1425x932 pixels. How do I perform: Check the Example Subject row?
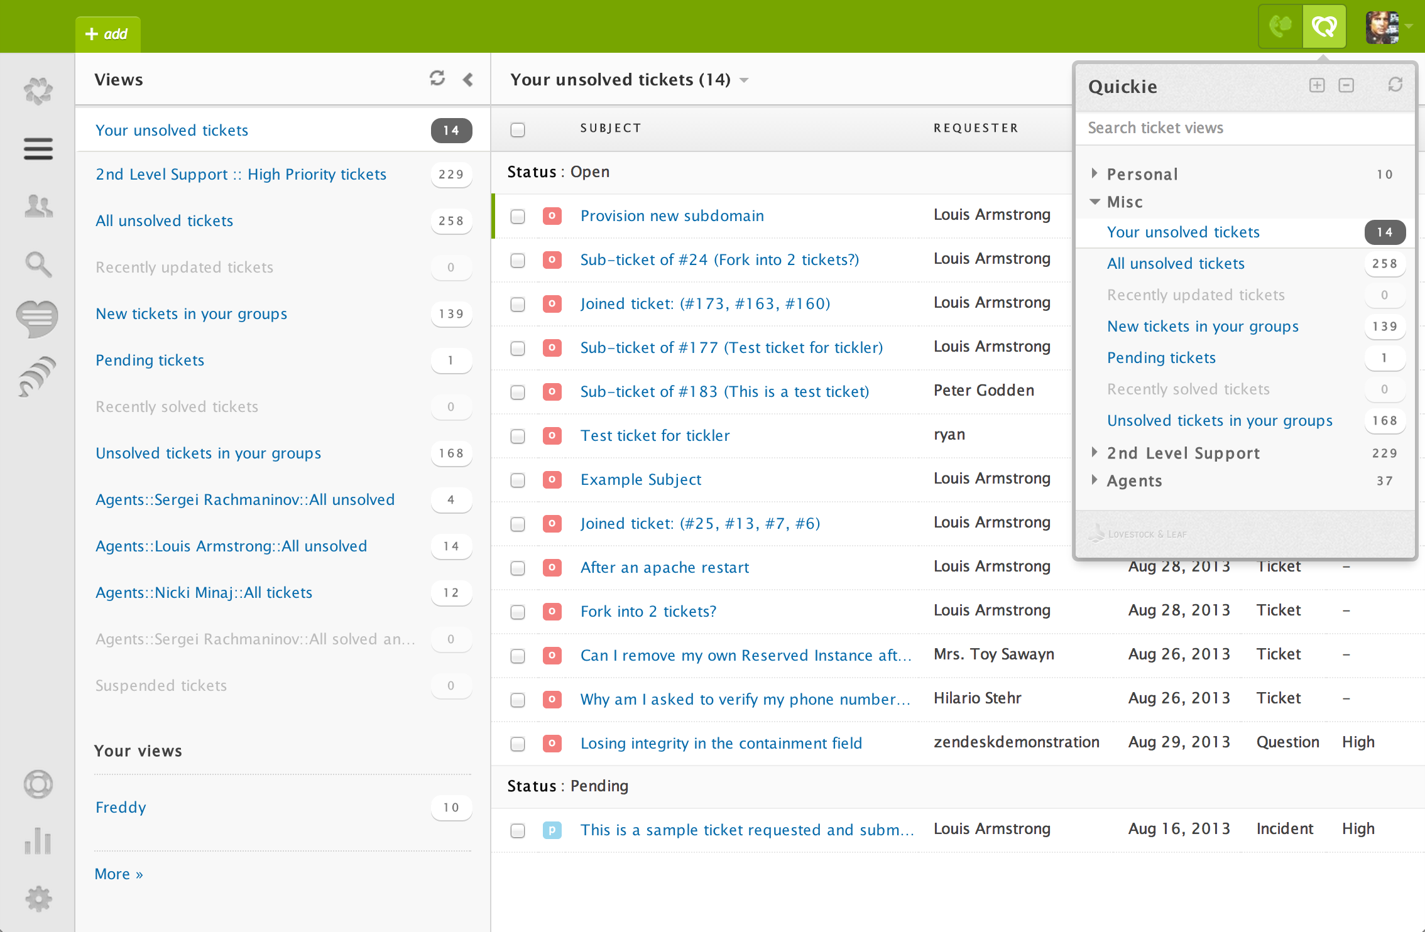(x=518, y=480)
